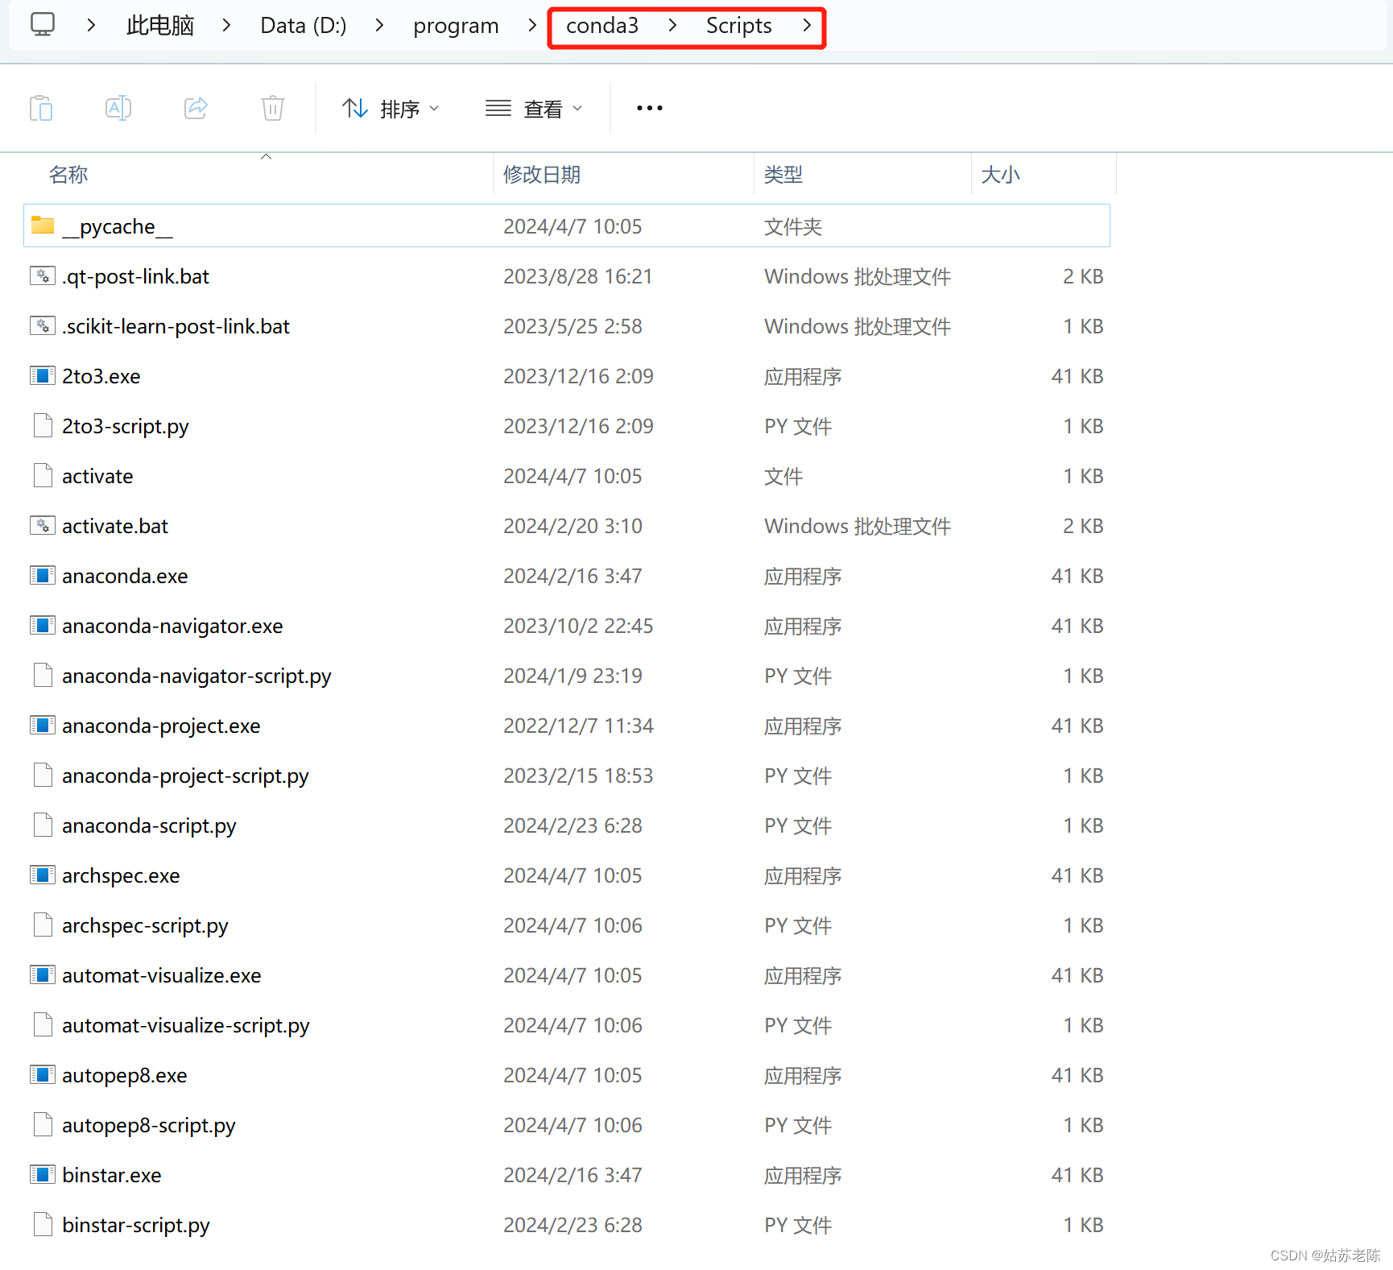Image resolution: width=1393 pixels, height=1270 pixels.
Task: Select the file named anaconda-navigator.exe
Action: click(x=172, y=626)
